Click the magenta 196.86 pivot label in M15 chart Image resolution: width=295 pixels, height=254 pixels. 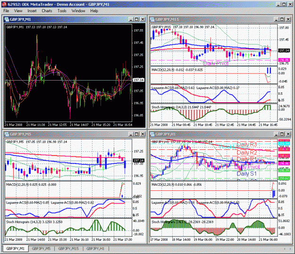pyautogui.click(x=284, y=60)
